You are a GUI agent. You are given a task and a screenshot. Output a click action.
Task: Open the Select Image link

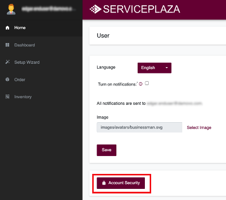199,128
